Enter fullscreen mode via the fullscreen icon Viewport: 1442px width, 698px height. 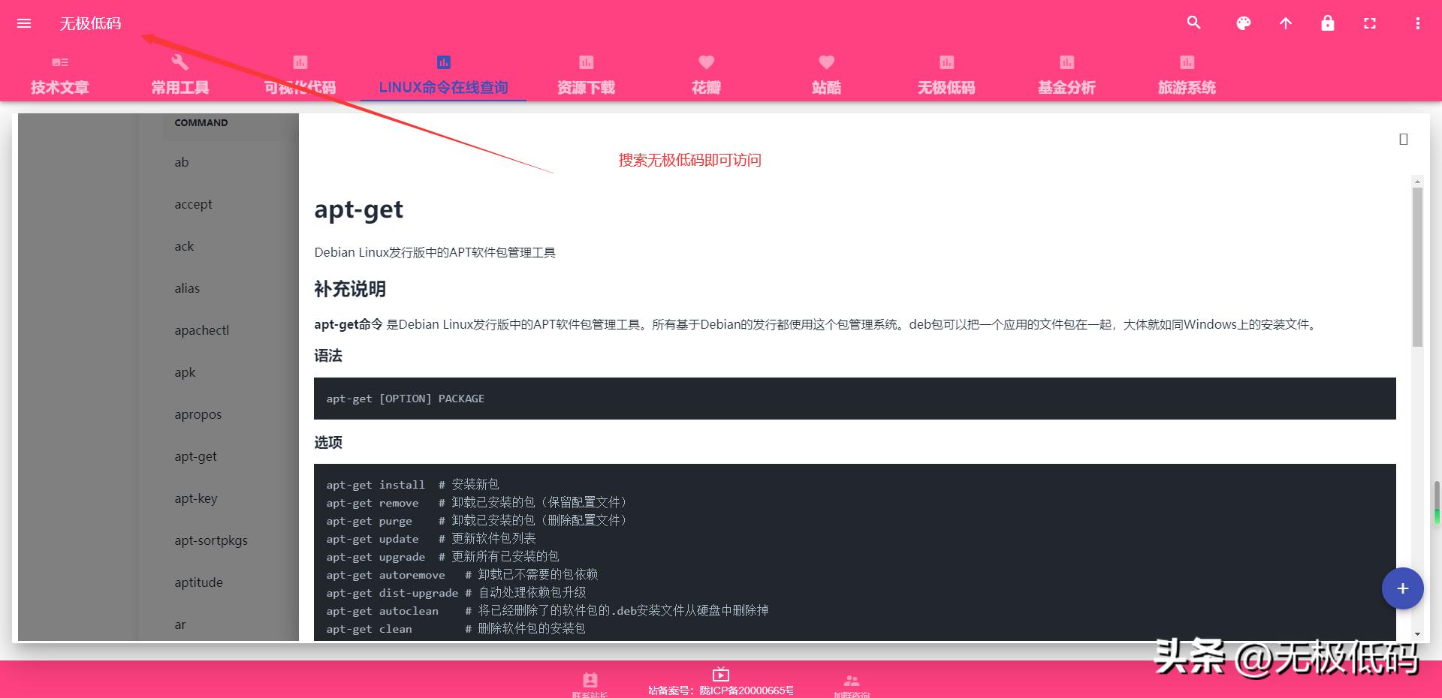pyautogui.click(x=1370, y=23)
